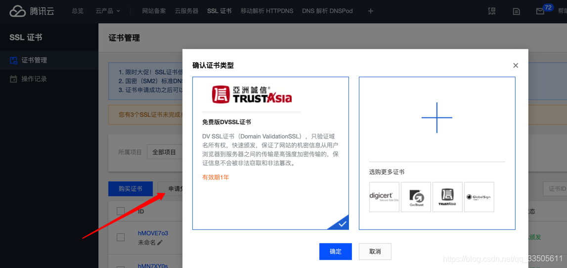Open 云服务器 in top navigation
This screenshot has width=567, height=268.
coord(186,11)
